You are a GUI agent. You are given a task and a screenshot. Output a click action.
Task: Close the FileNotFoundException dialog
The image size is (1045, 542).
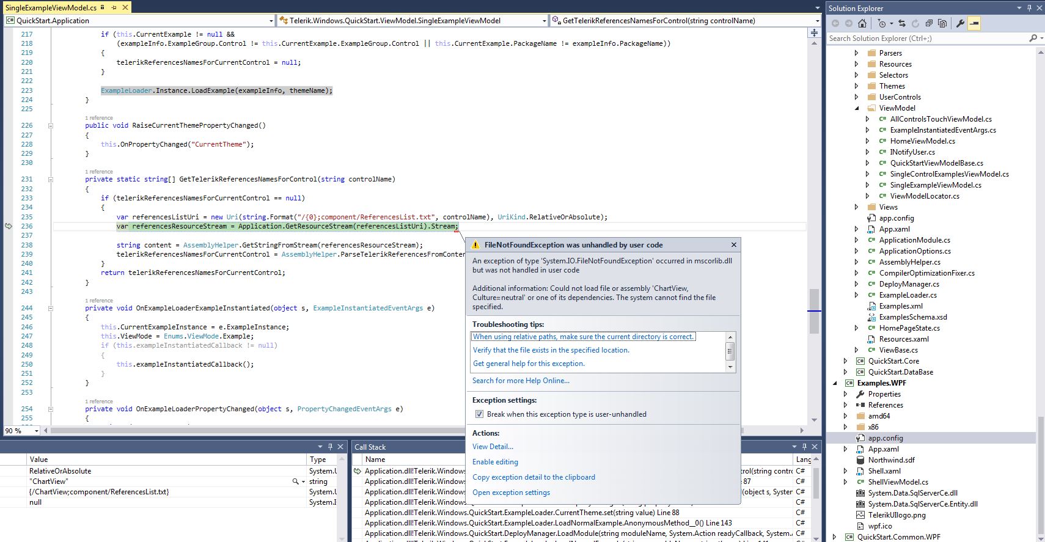click(x=734, y=244)
